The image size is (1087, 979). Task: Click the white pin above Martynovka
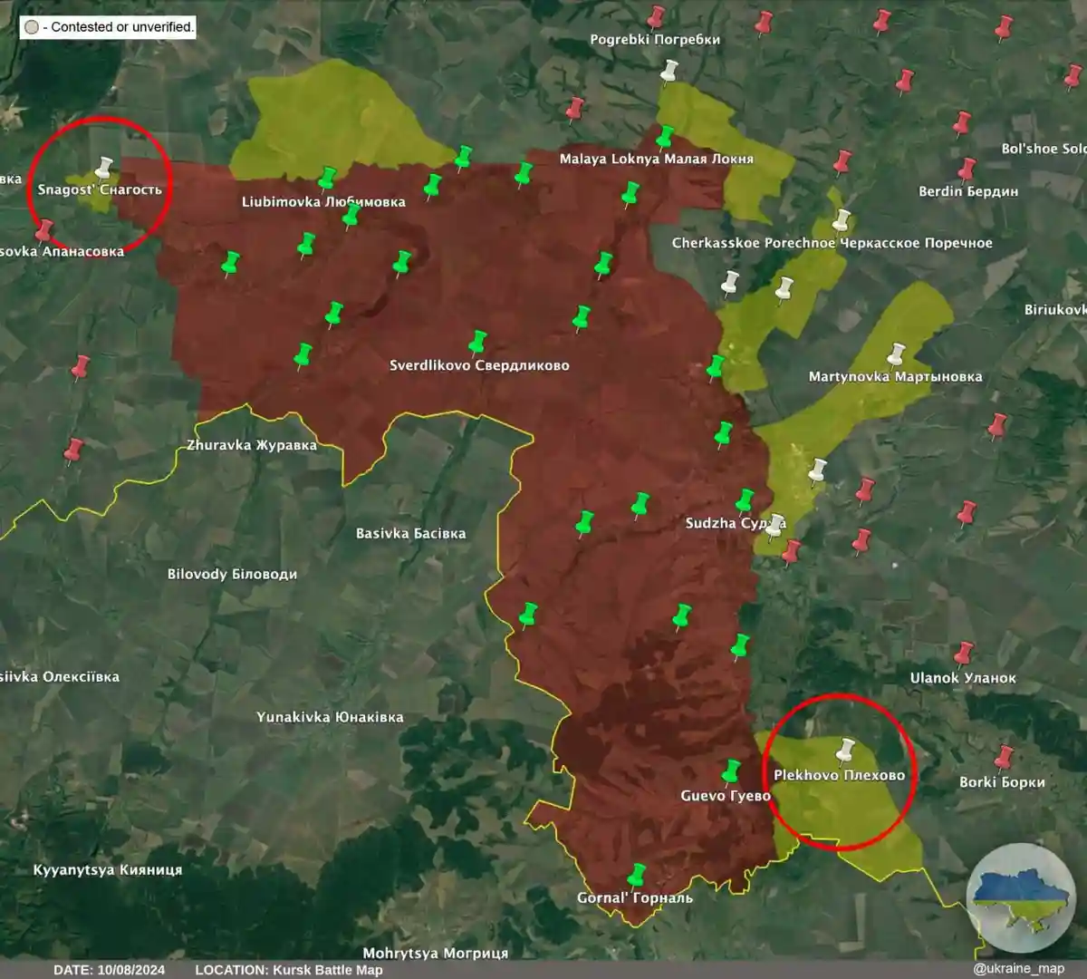pos(896,354)
